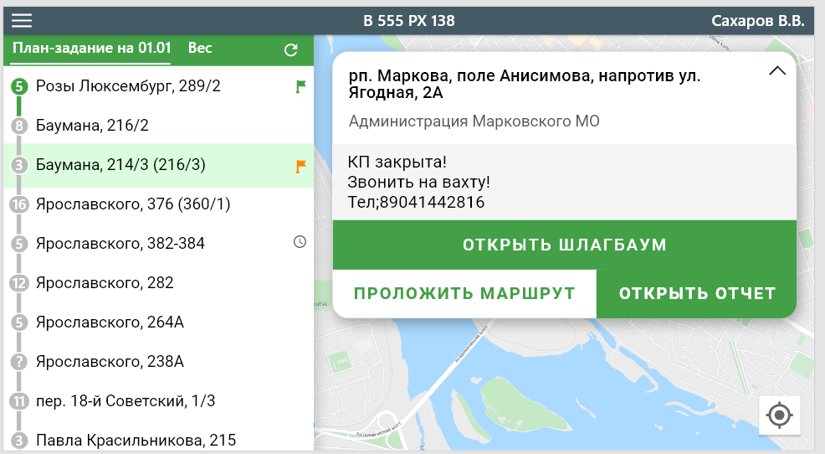Click ОТКРЫТЬ ОТЧЕТ button
Screen dimensions: 825x454
pos(697,294)
